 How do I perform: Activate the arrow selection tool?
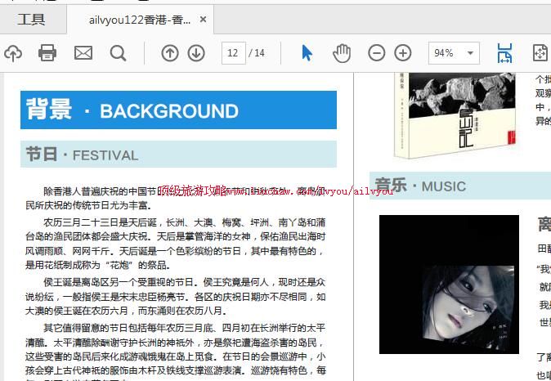click(x=307, y=53)
